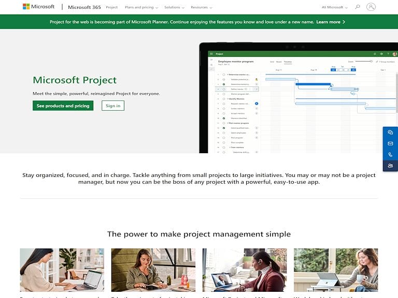Expand the Plans and pricing dropdown

(141, 7)
